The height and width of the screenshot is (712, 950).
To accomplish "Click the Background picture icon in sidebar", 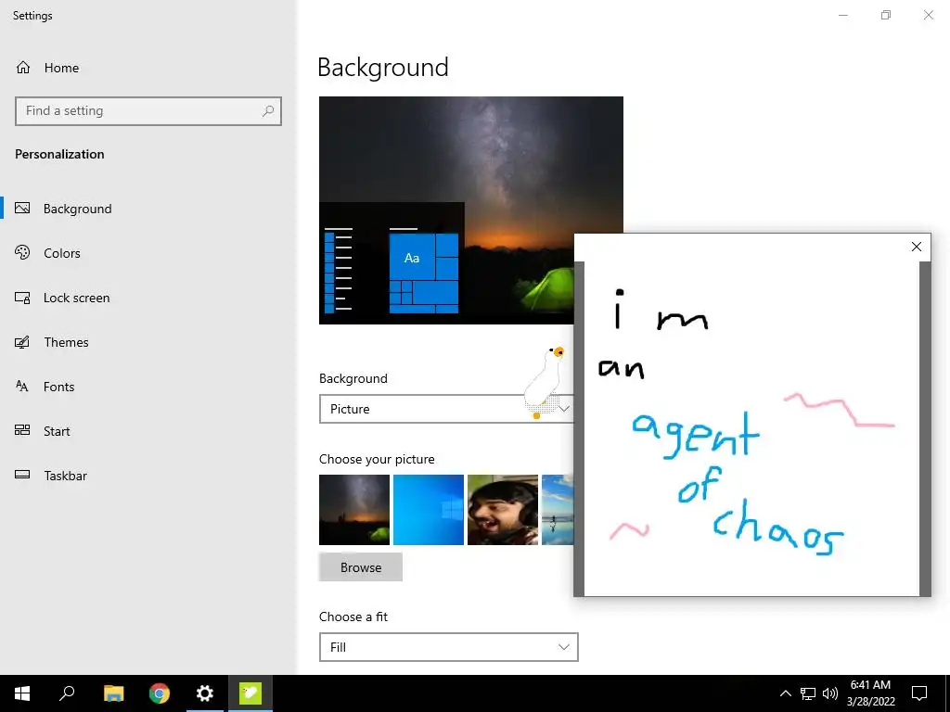I will (x=22, y=209).
